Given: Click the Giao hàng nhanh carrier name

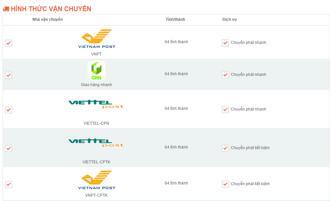Looking at the screenshot, I should pos(96,84).
